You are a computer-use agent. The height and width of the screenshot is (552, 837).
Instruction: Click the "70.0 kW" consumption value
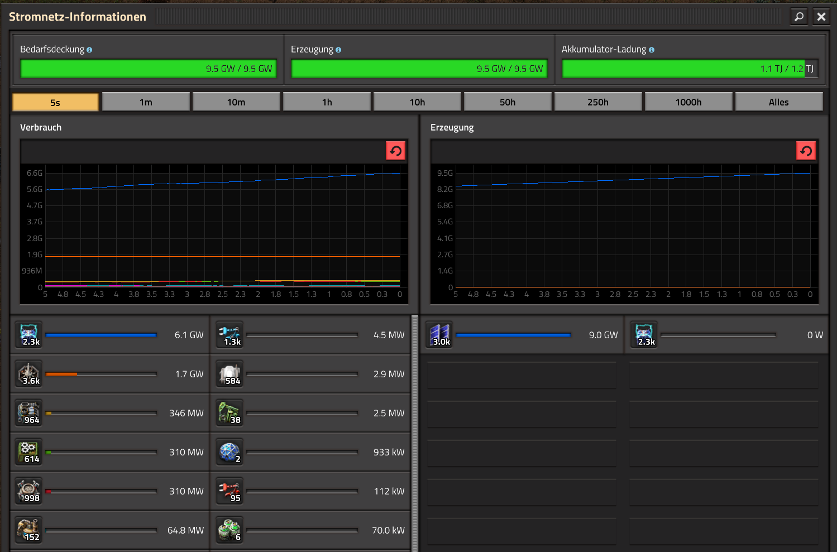click(x=389, y=530)
